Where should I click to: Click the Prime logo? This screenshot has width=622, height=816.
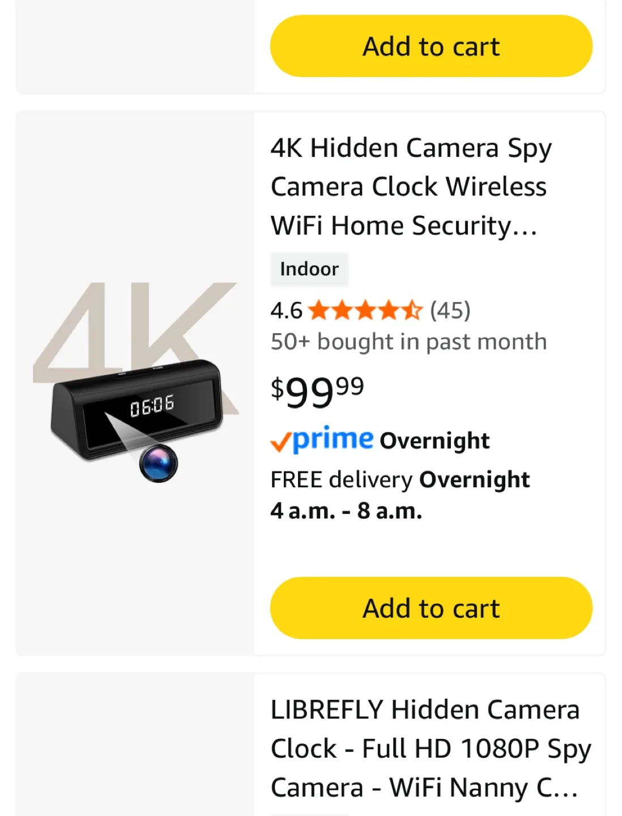coord(333,439)
